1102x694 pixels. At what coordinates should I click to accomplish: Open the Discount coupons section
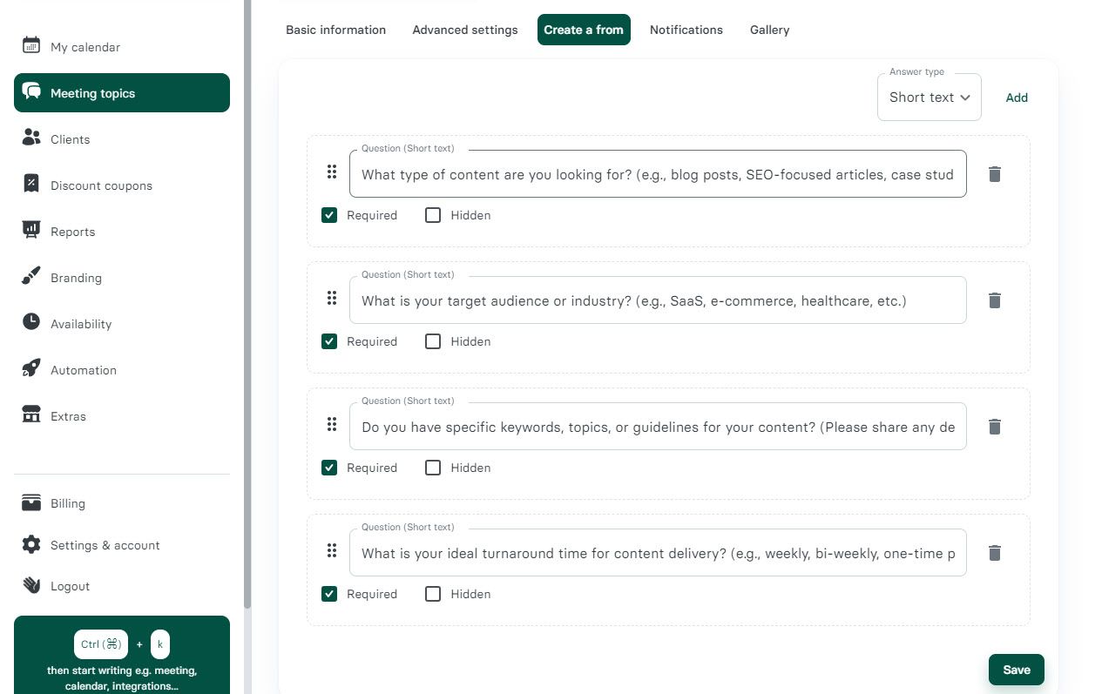pos(31,185)
